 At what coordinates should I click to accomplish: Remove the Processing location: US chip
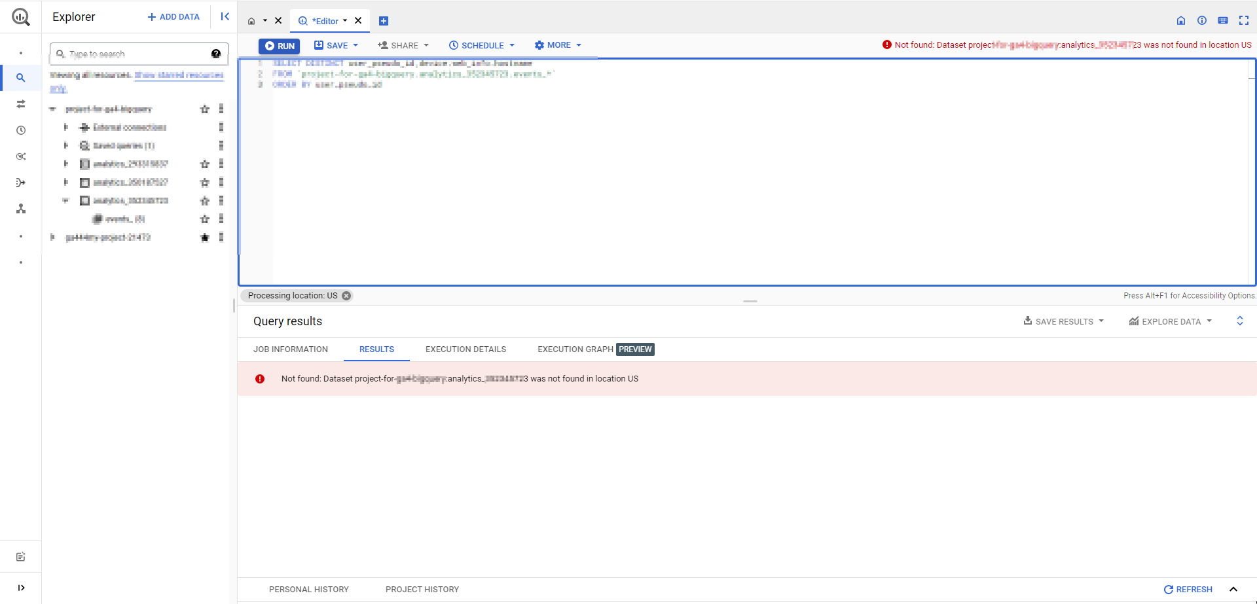tap(346, 296)
